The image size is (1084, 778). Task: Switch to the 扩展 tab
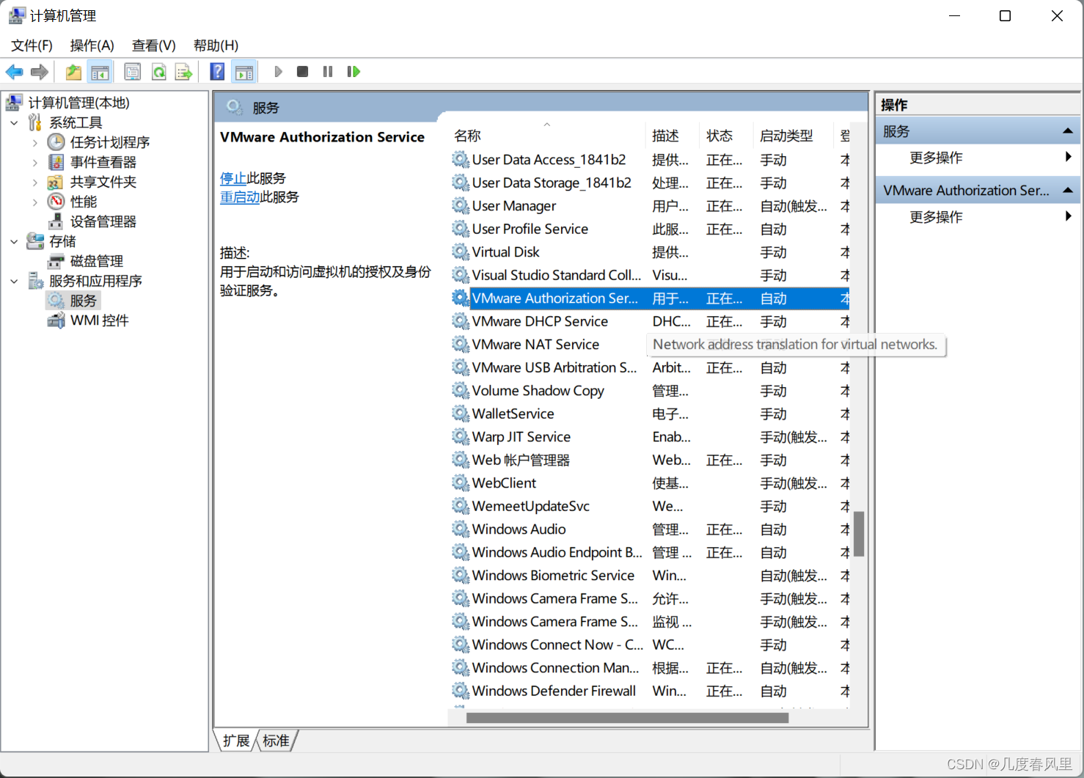tap(236, 741)
